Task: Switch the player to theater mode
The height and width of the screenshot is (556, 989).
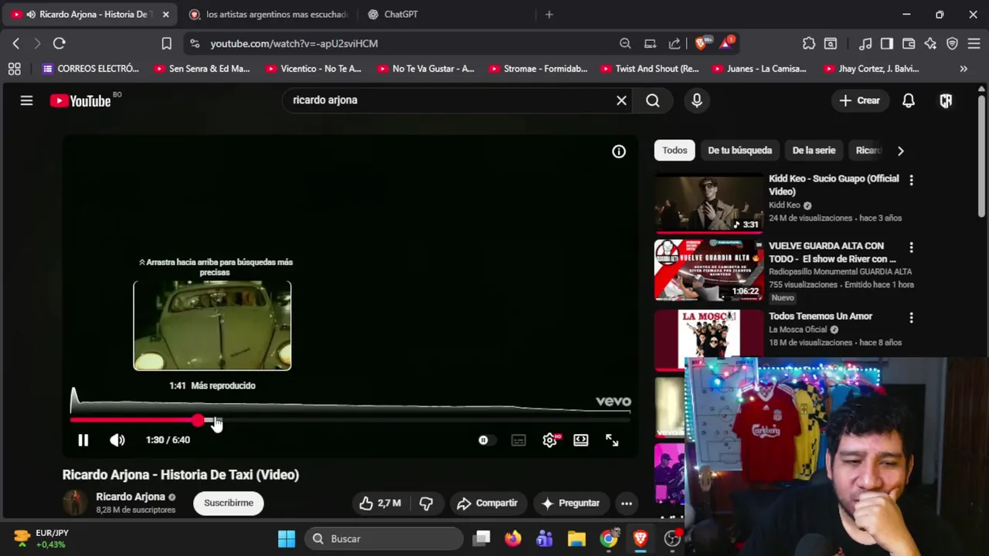Action: point(581,440)
